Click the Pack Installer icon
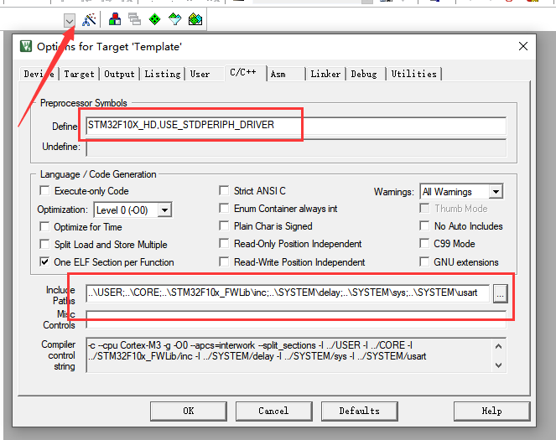This screenshot has width=556, height=440. point(195,19)
